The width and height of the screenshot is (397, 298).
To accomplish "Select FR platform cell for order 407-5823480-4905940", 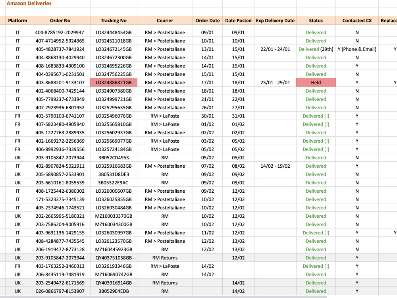I will point(17,124).
